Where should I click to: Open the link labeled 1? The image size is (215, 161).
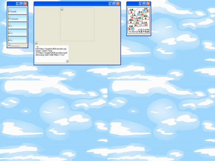tap(12, 26)
